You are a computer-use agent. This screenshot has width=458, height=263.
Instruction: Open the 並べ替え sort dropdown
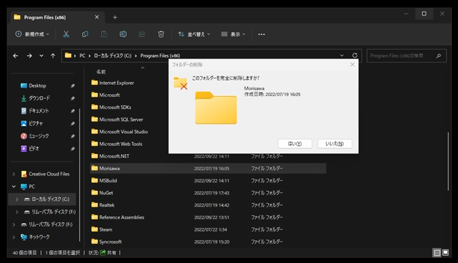194,34
